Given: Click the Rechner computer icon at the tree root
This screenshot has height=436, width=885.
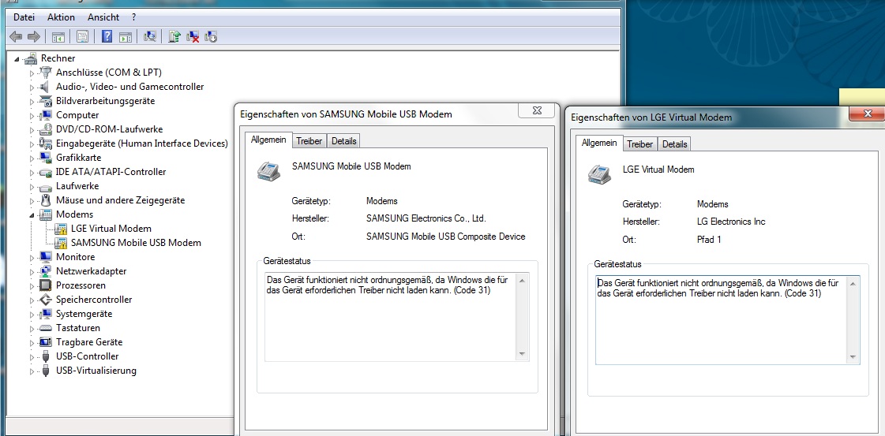Looking at the screenshot, I should pos(31,58).
